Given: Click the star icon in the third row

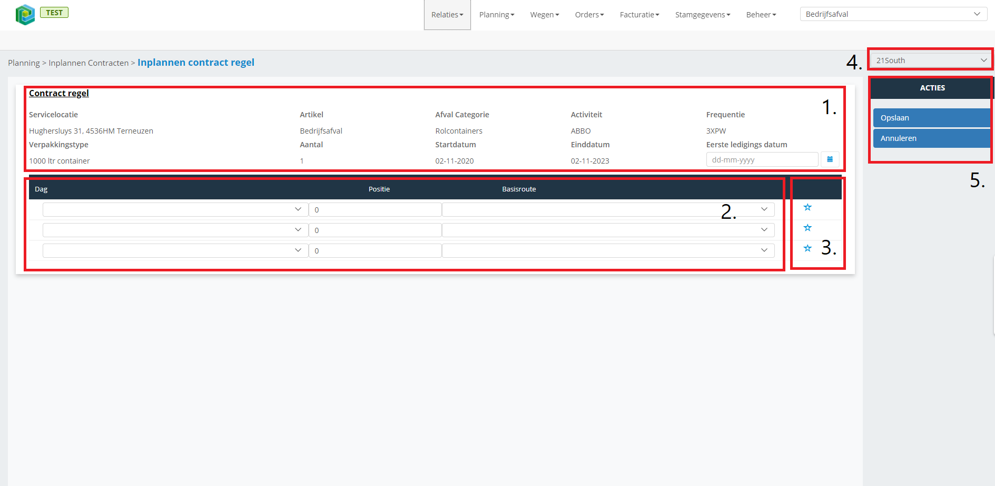Looking at the screenshot, I should point(807,248).
